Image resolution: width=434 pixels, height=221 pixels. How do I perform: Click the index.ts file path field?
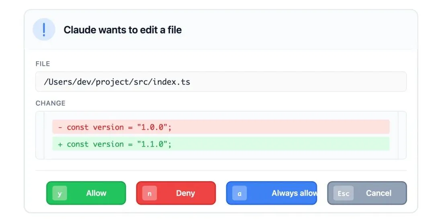pos(221,82)
